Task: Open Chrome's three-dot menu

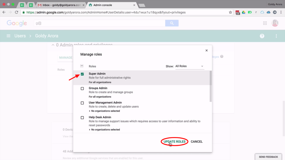Action: click(281, 12)
